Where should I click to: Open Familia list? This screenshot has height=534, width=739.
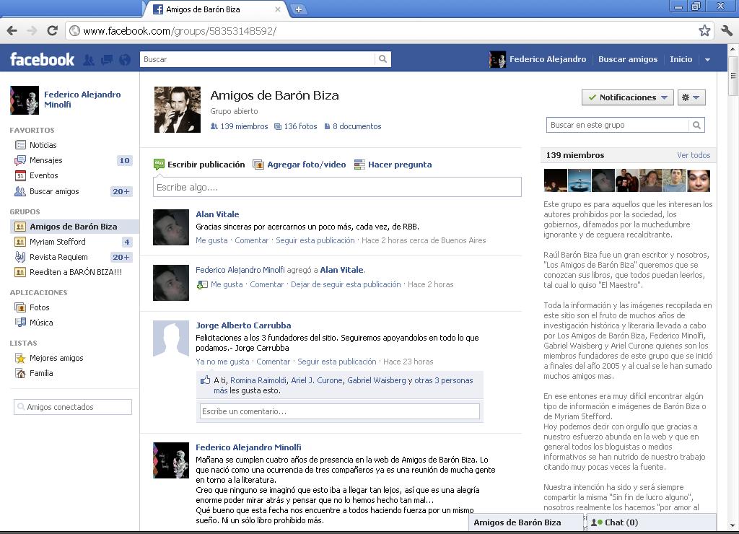point(41,373)
